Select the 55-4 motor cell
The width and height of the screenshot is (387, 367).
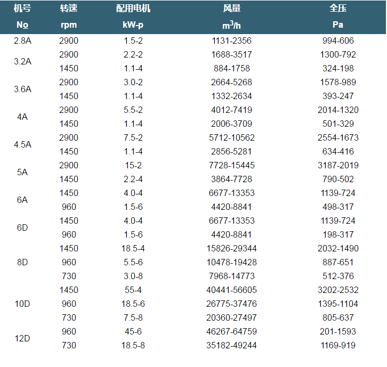click(x=133, y=290)
